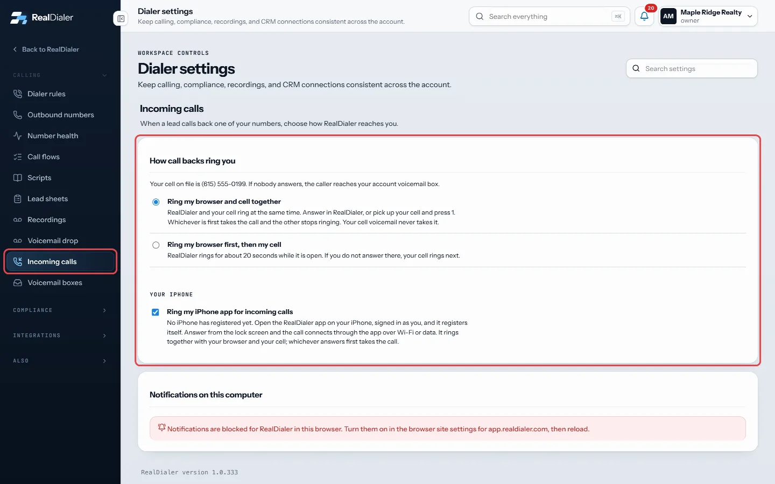Click the RealDialer logo icon
Screen dimensions: 775x484
tap(18, 18)
